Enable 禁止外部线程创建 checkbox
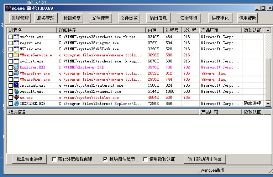Screen dimensions: 273x177 [54, 159]
